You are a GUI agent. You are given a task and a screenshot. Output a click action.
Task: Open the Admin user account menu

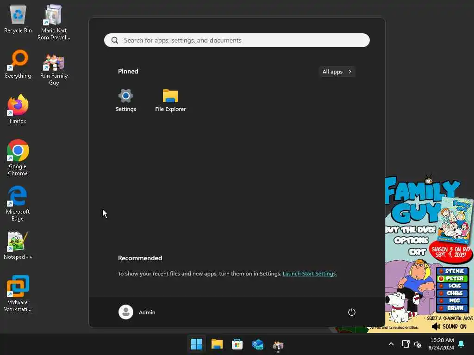click(137, 312)
